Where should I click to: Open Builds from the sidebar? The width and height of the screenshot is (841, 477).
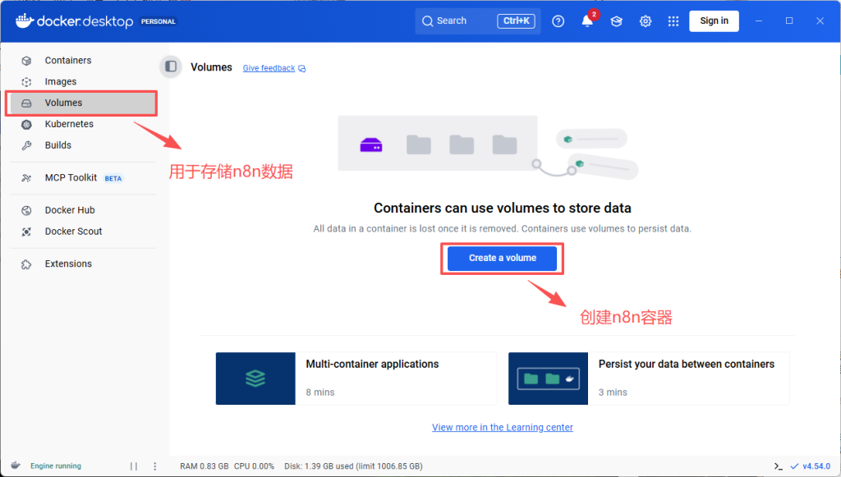[58, 145]
